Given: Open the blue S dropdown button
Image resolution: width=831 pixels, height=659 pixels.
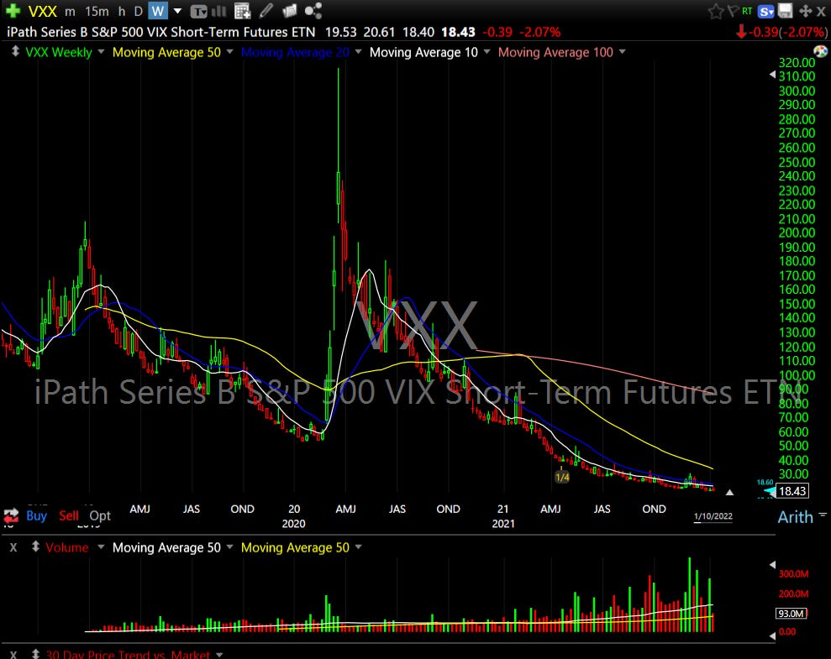Looking at the screenshot, I should [x=766, y=11].
